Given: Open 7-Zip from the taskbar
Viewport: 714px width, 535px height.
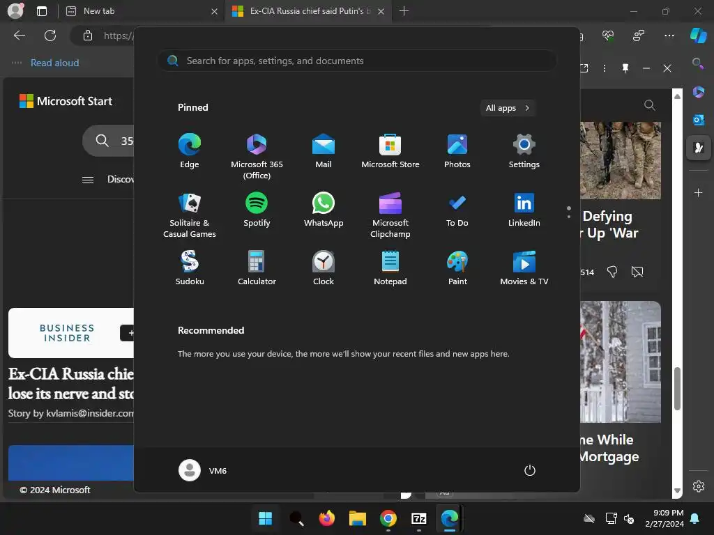Looking at the screenshot, I should point(419,518).
